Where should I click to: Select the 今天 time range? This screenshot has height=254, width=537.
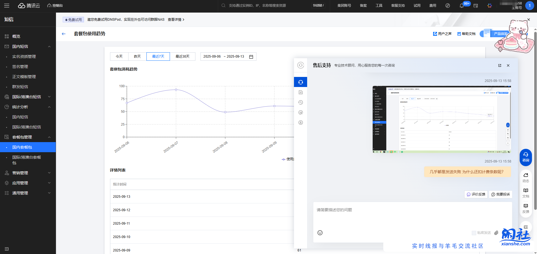(119, 57)
